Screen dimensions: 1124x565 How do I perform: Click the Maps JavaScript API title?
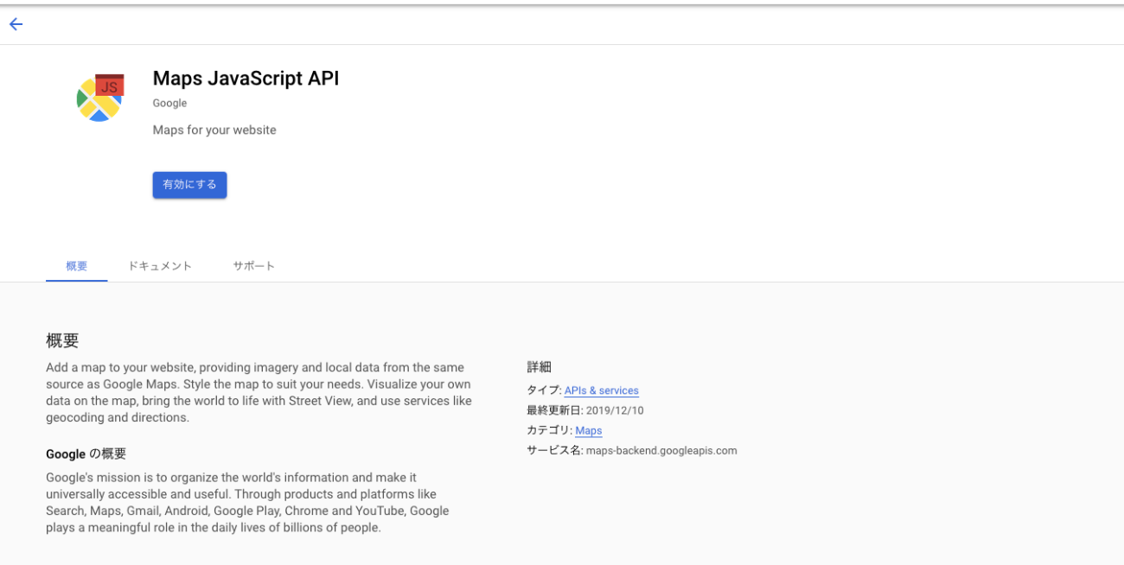[x=246, y=78]
